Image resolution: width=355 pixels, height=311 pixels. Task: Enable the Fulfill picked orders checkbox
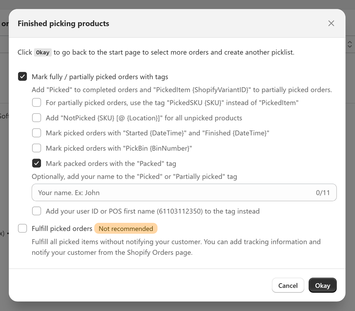(23, 228)
